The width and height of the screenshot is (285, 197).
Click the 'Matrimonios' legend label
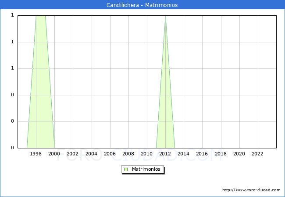(146, 169)
